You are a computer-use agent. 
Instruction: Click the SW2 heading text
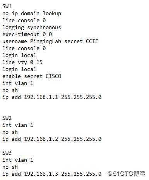[x=7, y=118]
